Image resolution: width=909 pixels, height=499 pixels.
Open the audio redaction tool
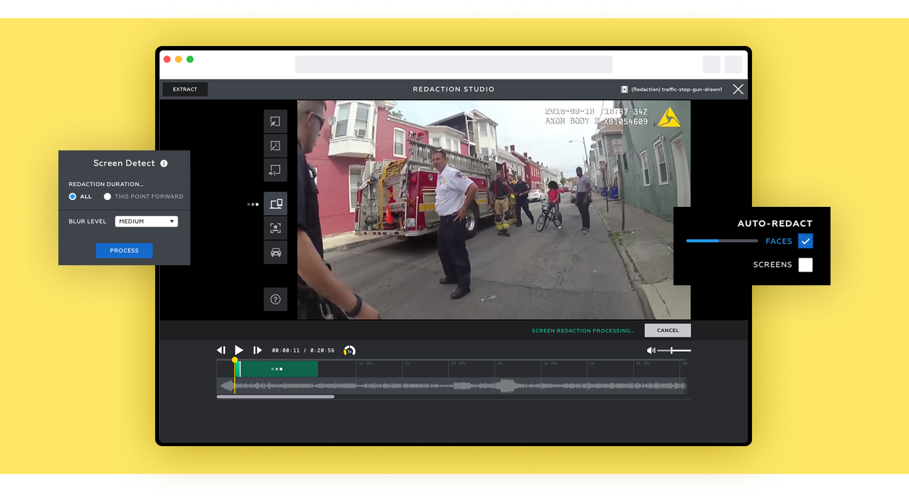coord(275,170)
